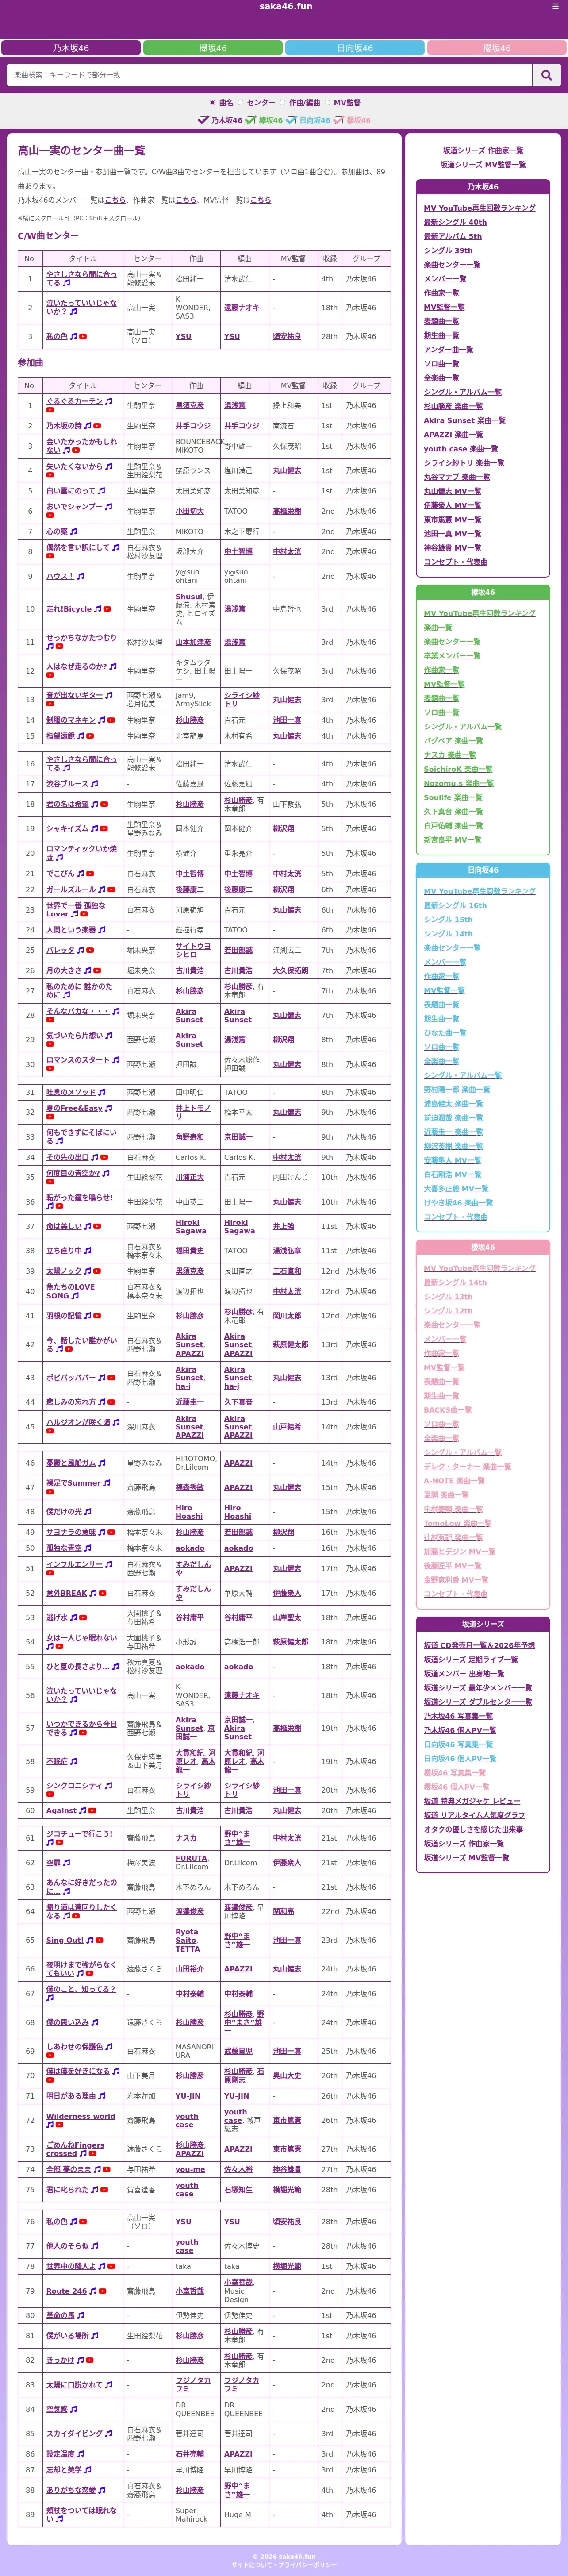Click music note icon next to ハウス!
Screen dimensions: 568x2576
[x=81, y=576]
